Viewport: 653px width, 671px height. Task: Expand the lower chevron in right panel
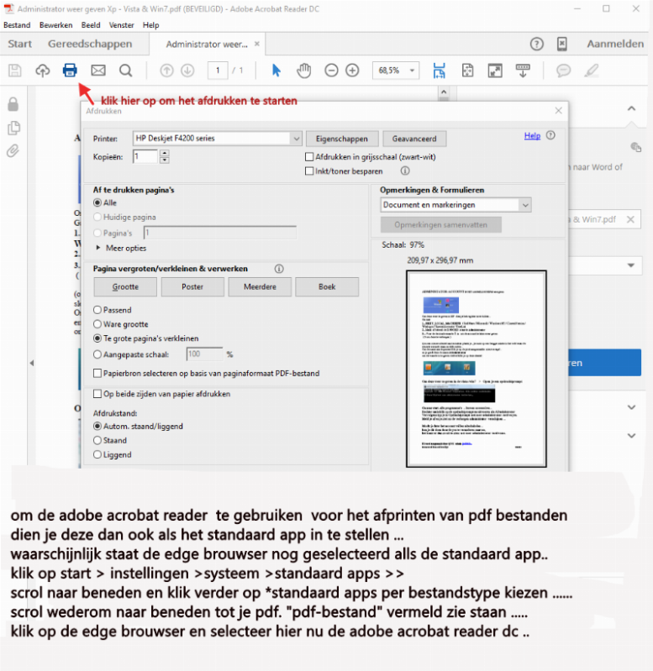[631, 436]
